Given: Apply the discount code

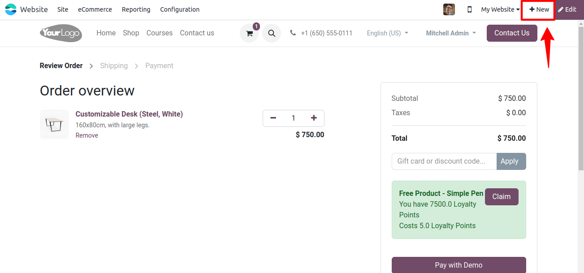Looking at the screenshot, I should 511,161.
